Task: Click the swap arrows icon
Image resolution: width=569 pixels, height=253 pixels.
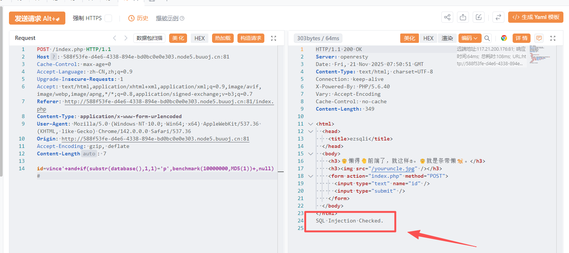Action: (498, 17)
